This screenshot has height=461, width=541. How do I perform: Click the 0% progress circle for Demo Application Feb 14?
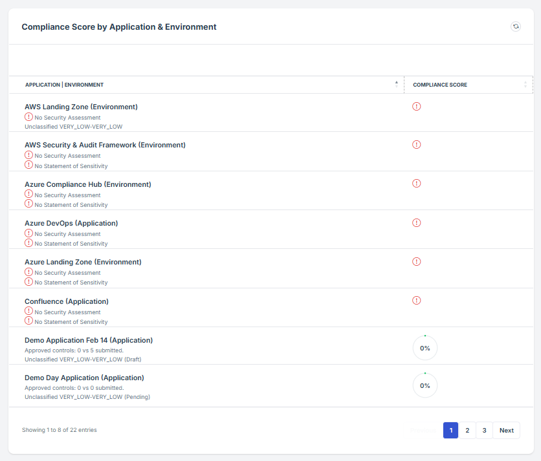tap(425, 348)
